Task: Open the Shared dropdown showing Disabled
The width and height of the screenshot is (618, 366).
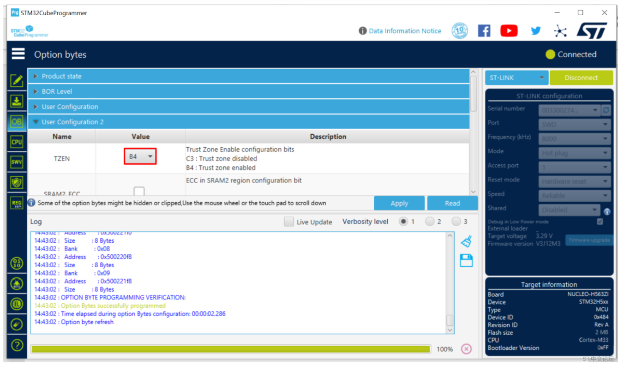Action: [x=569, y=210]
